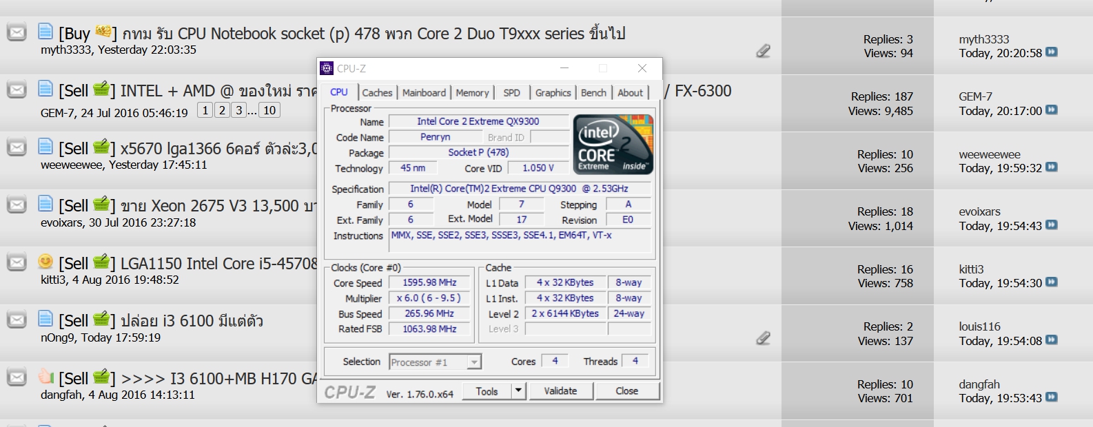Click the Instructions field MMX, SSE, SSE2
The width and height of the screenshot is (1093, 427).
(520, 240)
